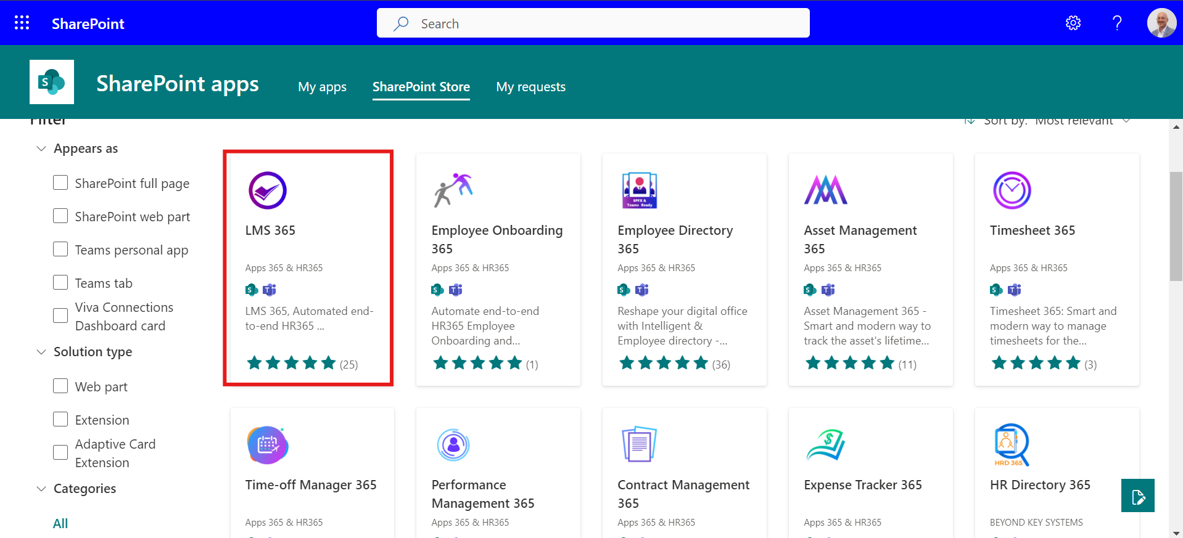Image resolution: width=1183 pixels, height=538 pixels.
Task: Check Teams personal app filter
Action: pyautogui.click(x=60, y=250)
